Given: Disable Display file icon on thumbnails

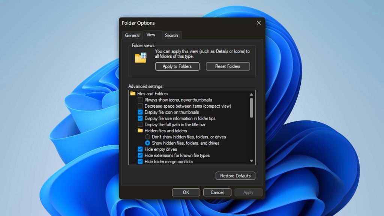Looking at the screenshot, I should click(x=141, y=112).
